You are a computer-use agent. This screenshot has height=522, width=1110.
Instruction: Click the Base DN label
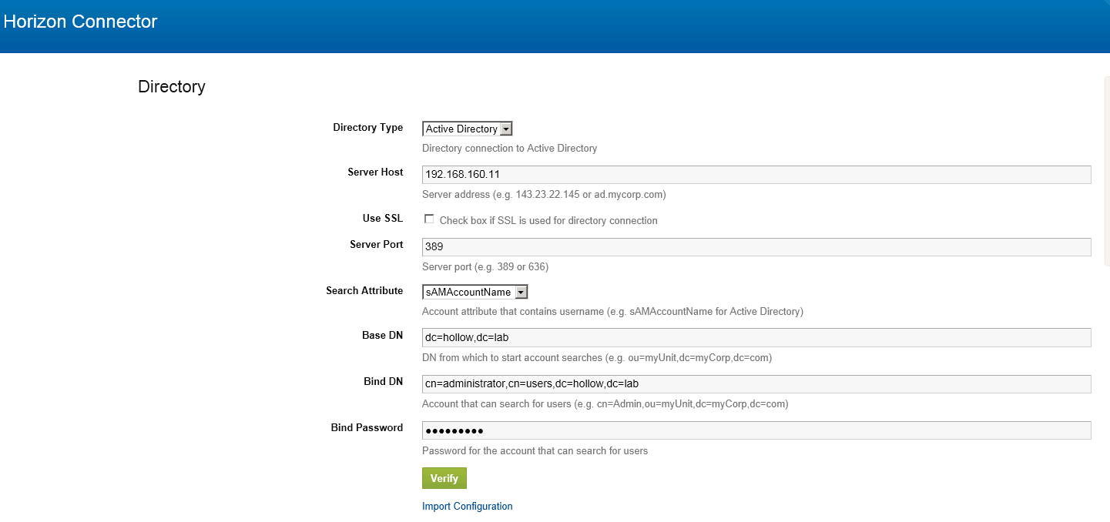(x=382, y=336)
